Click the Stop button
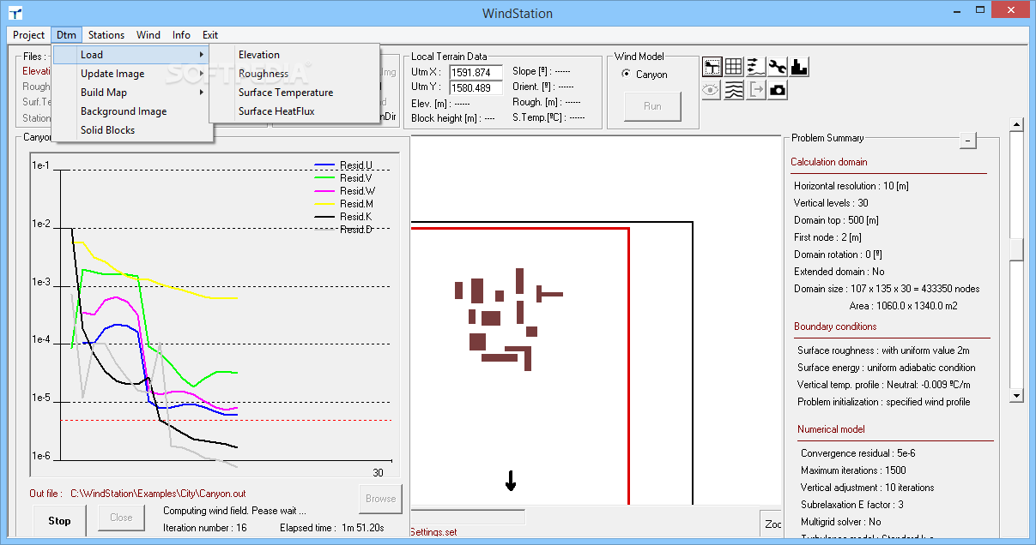The width and height of the screenshot is (1036, 545). click(x=60, y=521)
